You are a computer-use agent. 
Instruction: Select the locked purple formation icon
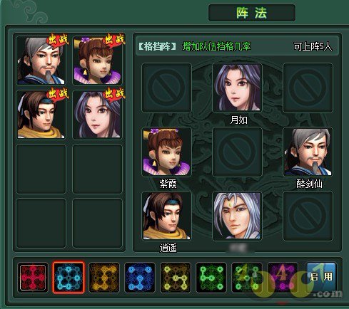[x=283, y=278]
